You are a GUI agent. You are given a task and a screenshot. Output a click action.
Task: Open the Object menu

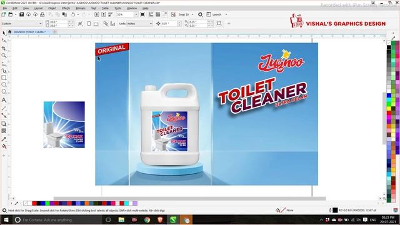click(x=52, y=8)
